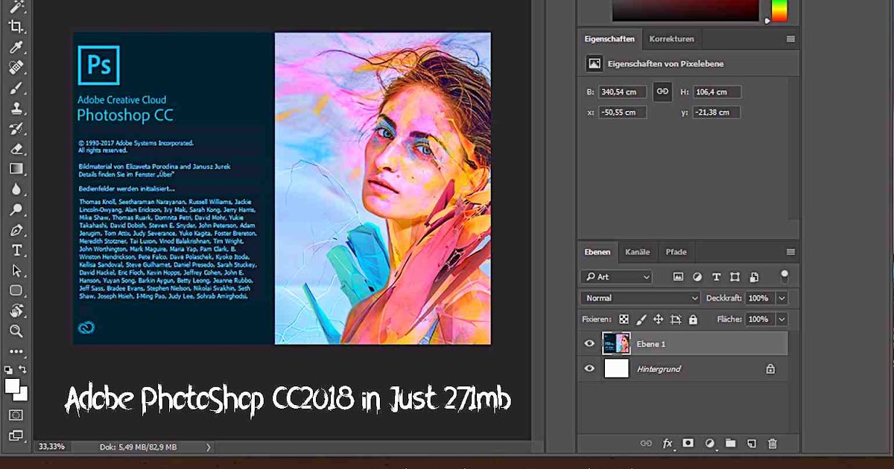This screenshot has width=894, height=469.
Task: Select the Clone Stamp tool
Action: (16, 108)
